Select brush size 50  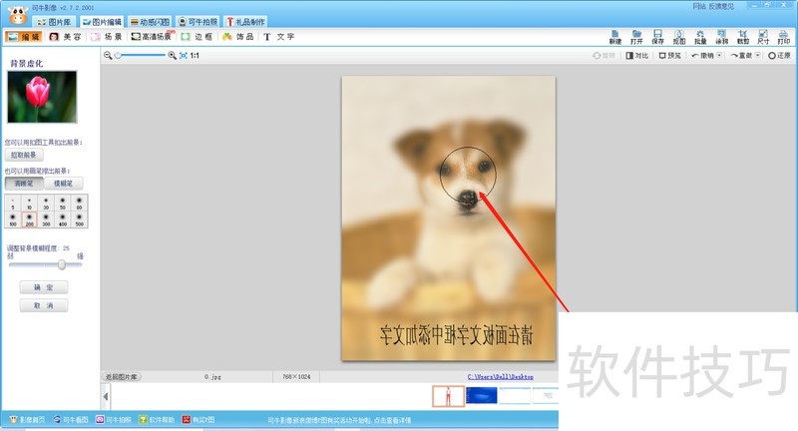pos(63,203)
